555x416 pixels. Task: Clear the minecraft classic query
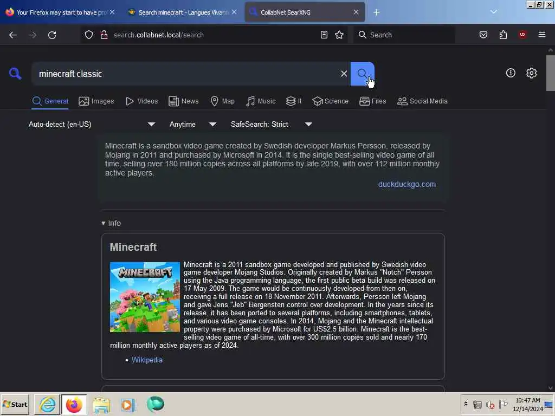344,74
